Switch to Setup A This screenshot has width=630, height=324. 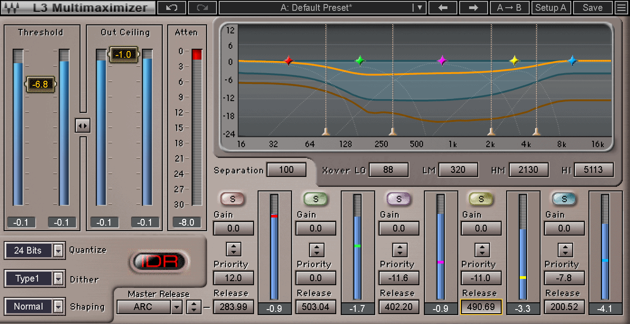(550, 8)
